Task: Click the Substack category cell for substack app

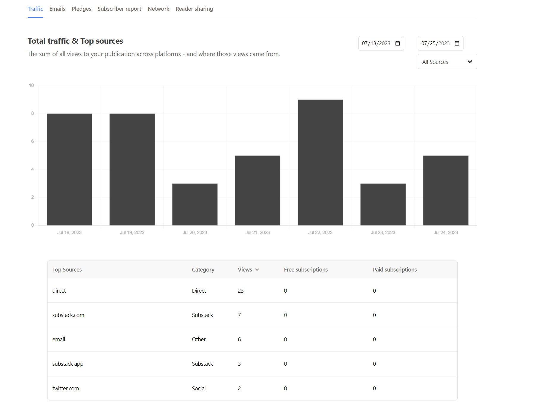Action: pos(203,364)
